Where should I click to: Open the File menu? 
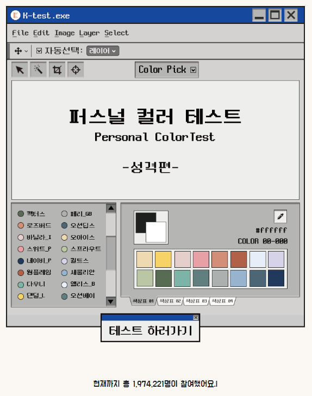pos(21,33)
